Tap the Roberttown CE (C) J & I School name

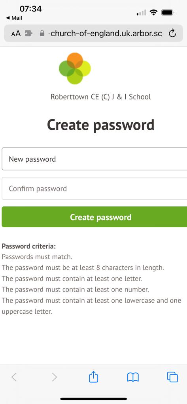pyautogui.click(x=101, y=97)
